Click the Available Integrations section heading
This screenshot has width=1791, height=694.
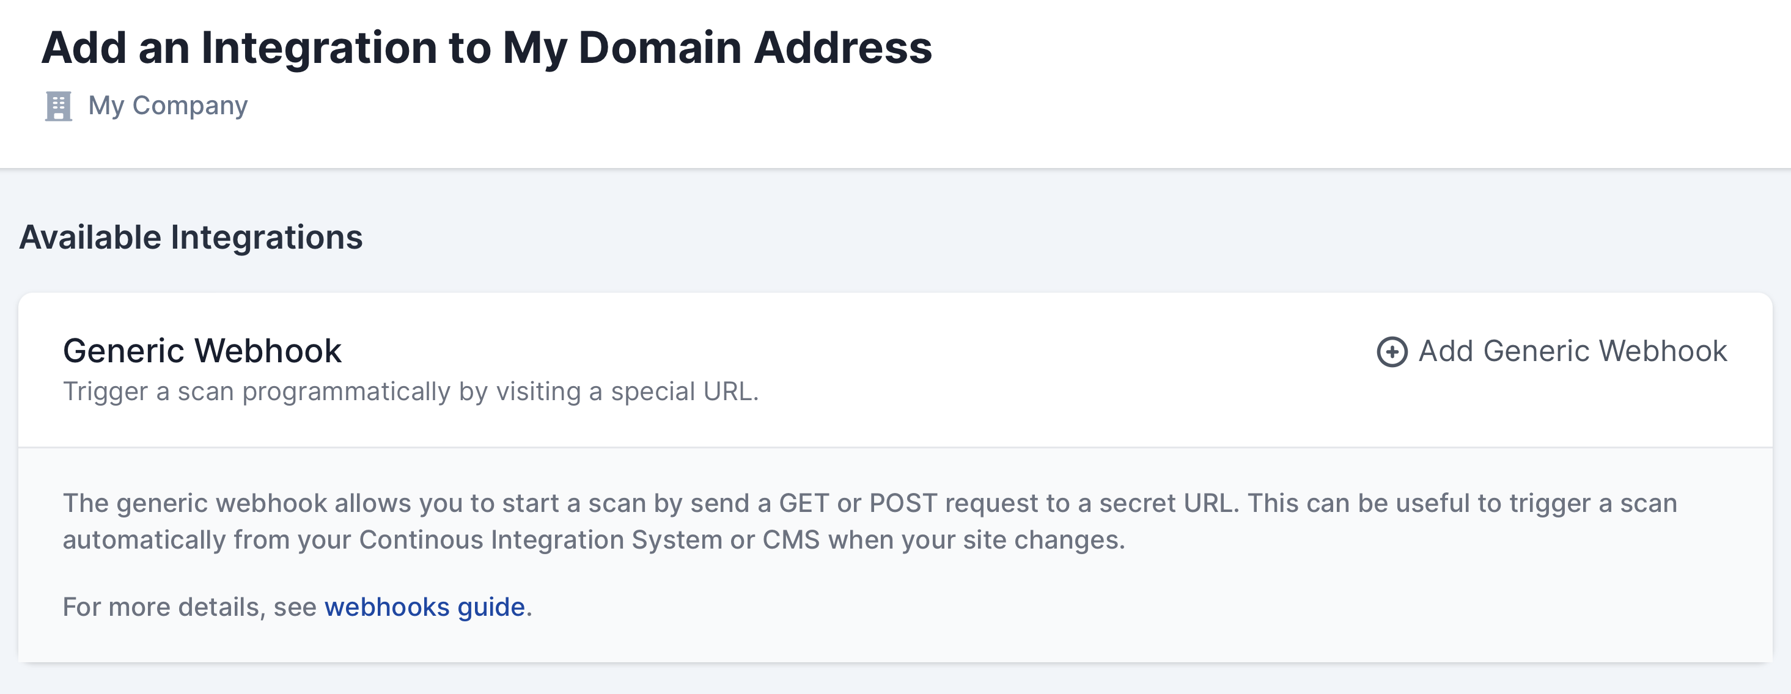tap(191, 238)
